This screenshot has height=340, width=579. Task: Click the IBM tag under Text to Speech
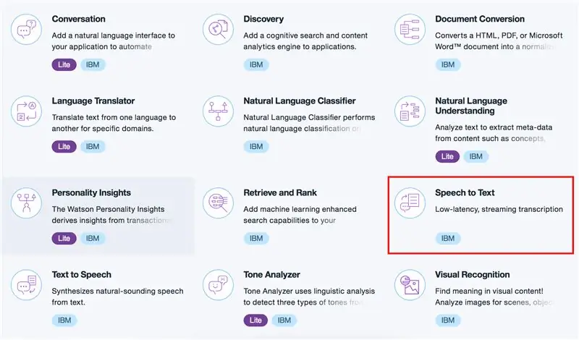(64, 320)
